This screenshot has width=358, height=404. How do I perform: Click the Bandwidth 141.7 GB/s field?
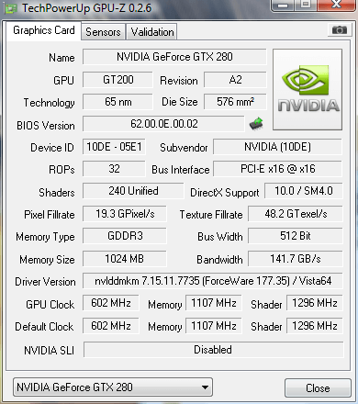click(296, 259)
